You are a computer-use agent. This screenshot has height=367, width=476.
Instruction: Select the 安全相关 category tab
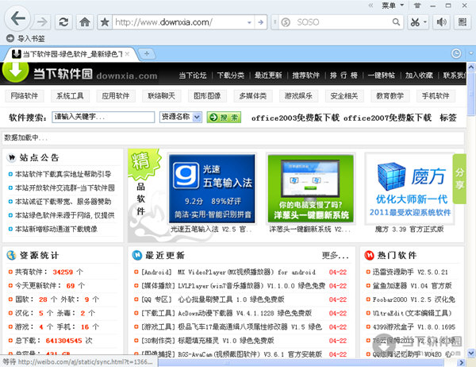[x=344, y=96]
